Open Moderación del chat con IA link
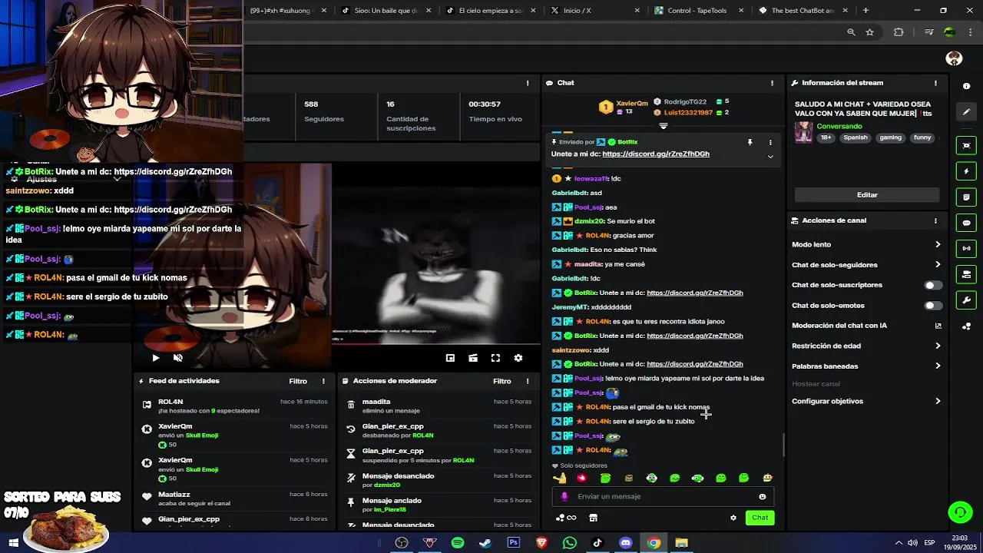This screenshot has width=983, height=553. pyautogui.click(x=866, y=326)
